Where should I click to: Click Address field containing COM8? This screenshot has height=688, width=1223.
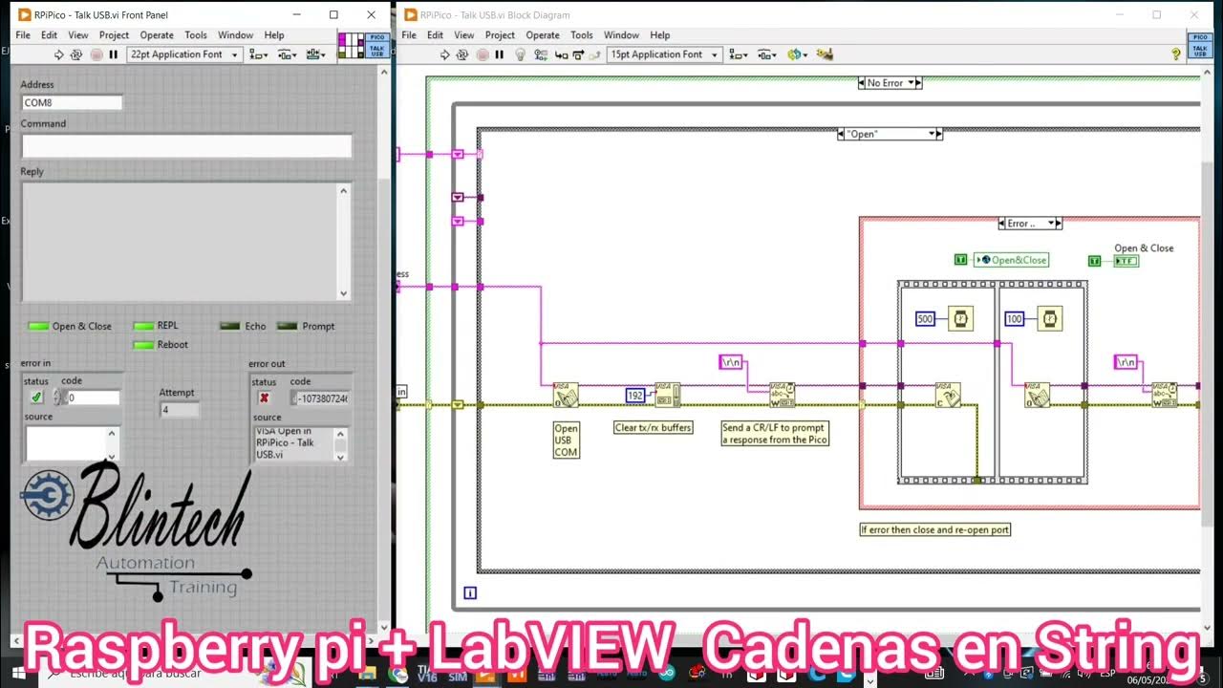tap(72, 102)
